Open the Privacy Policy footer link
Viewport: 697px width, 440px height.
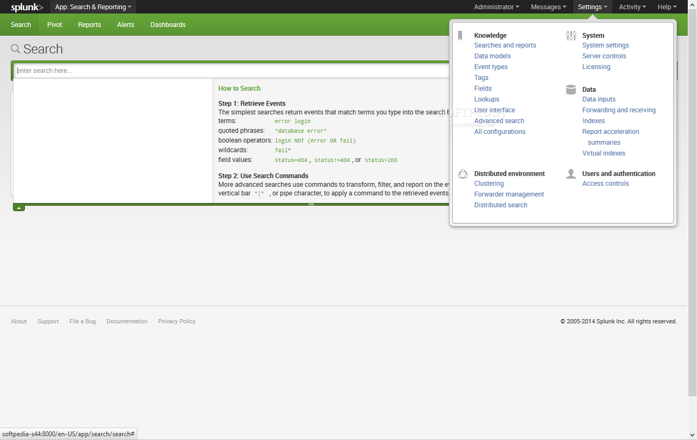(x=177, y=321)
